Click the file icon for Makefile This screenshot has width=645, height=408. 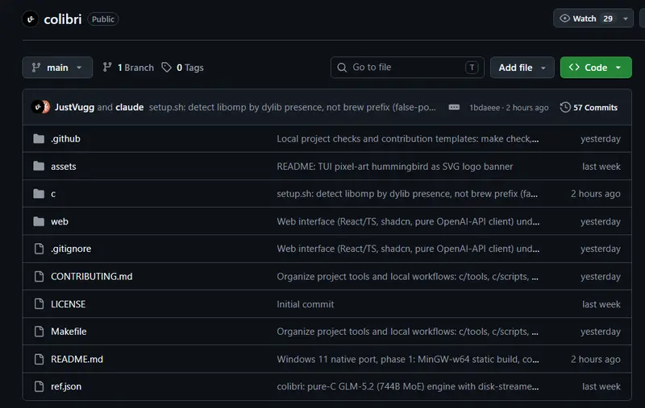pyautogui.click(x=39, y=332)
